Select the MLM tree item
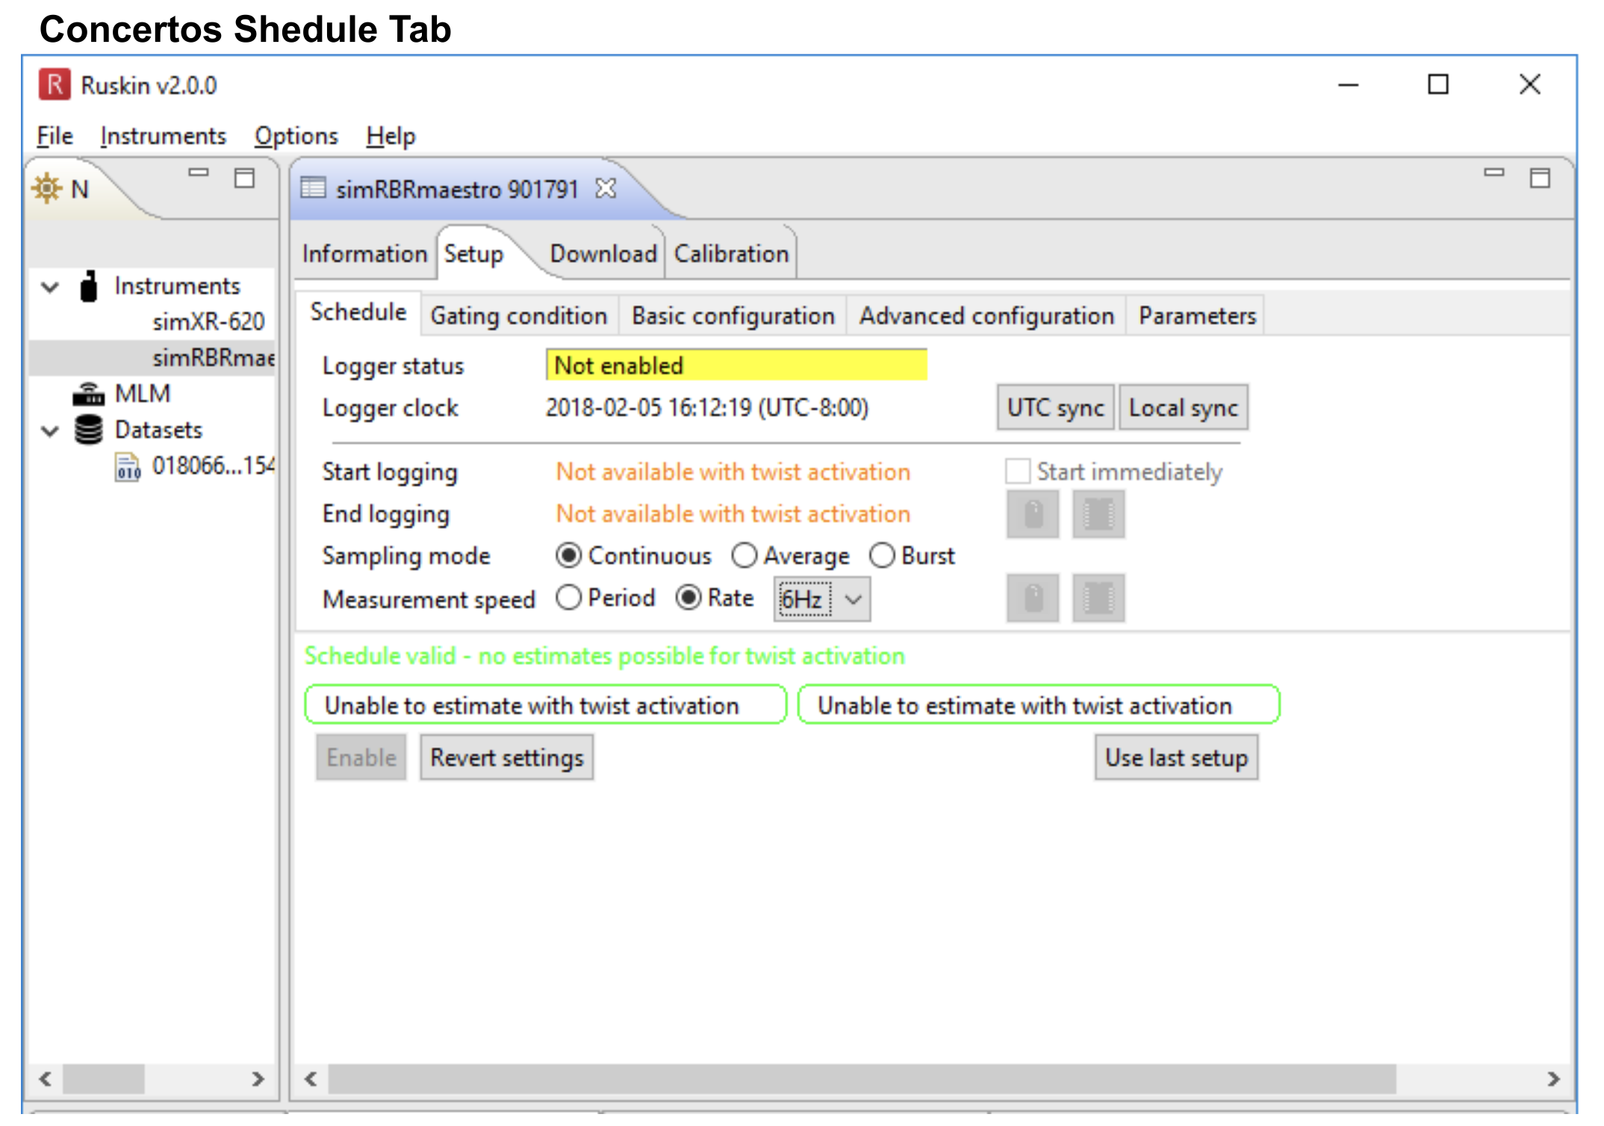This screenshot has height=1126, width=1604. [143, 394]
